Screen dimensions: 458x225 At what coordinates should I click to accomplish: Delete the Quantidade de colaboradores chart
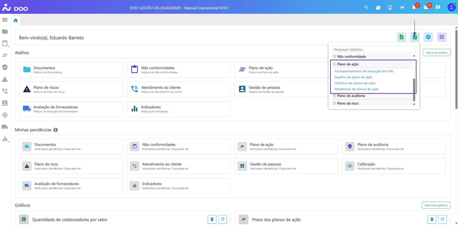pyautogui.click(x=212, y=219)
